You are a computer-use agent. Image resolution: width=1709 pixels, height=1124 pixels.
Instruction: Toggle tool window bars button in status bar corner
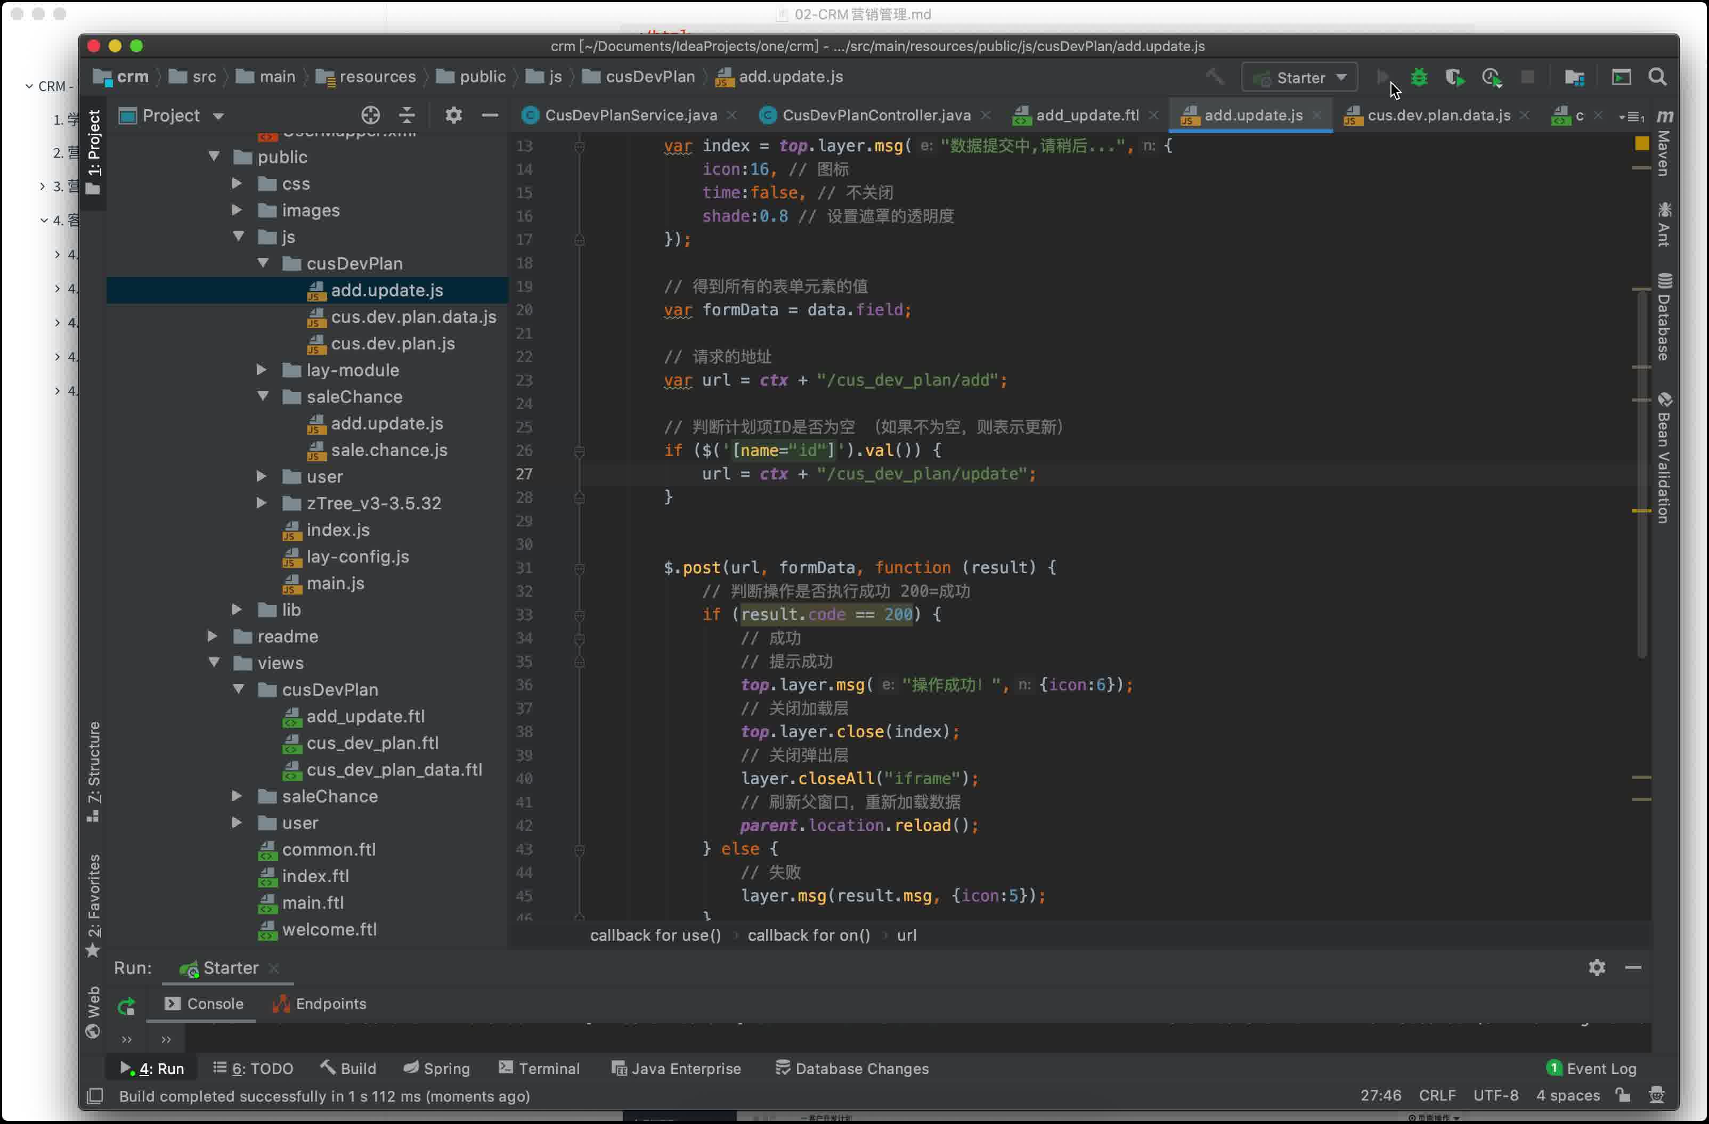95,1096
